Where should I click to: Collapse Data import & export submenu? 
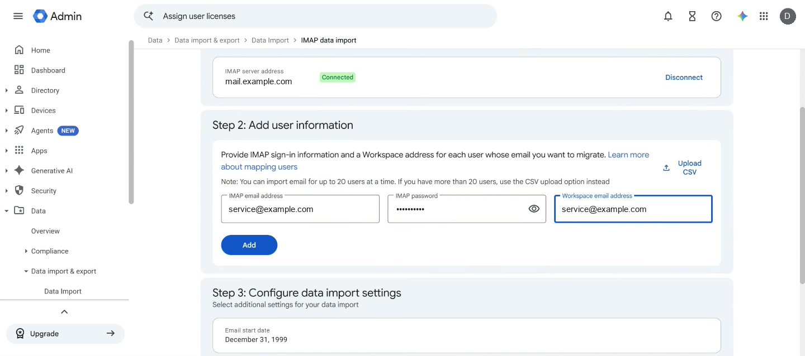26,271
